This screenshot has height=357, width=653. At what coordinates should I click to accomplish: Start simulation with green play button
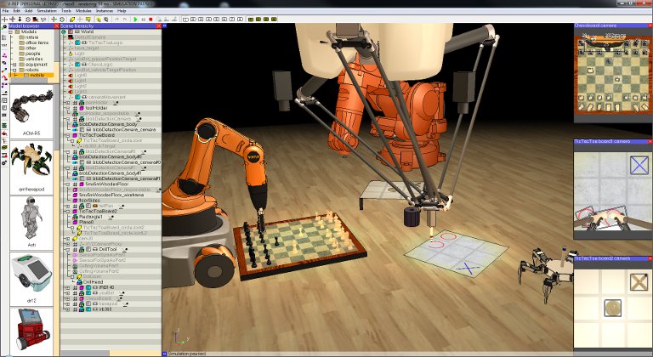135,20
